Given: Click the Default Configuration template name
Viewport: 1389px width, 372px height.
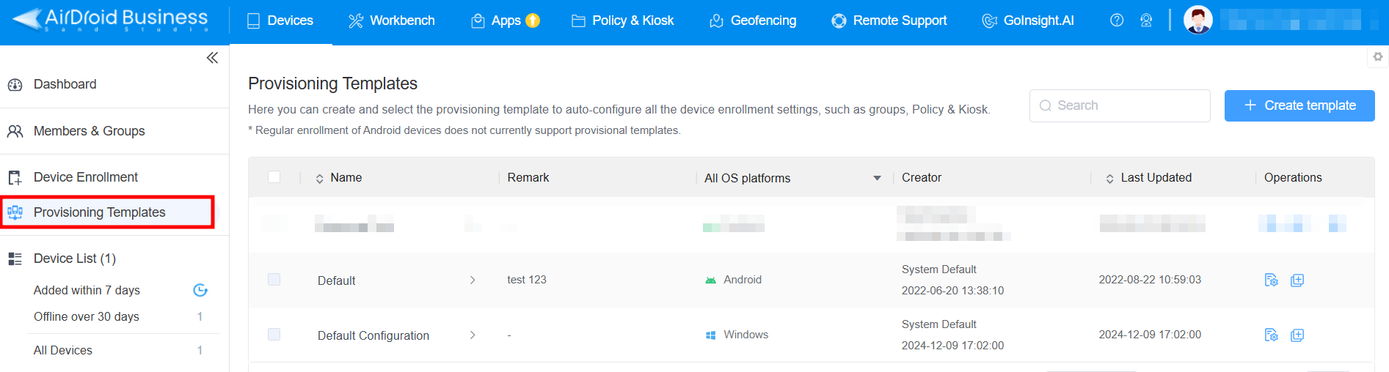Looking at the screenshot, I should pyautogui.click(x=373, y=335).
